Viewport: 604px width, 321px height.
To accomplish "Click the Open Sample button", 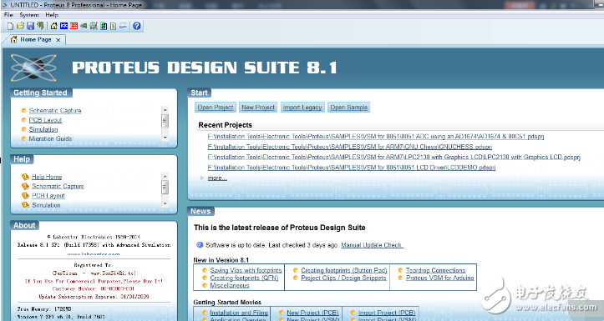I will pyautogui.click(x=348, y=108).
